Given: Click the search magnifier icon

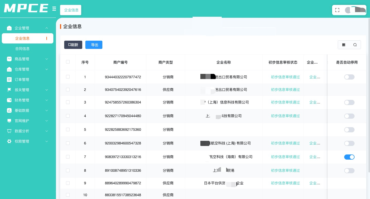Looking at the screenshot, I should point(355,45).
